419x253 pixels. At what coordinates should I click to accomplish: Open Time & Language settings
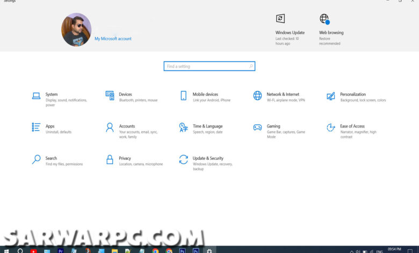201,129
